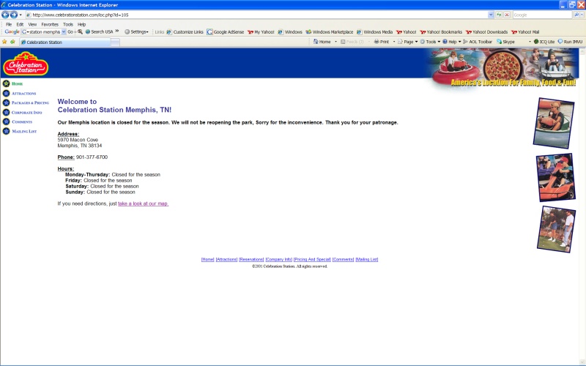The height and width of the screenshot is (366, 586).
Task: Click the browser Forward arrow button
Action: click(14, 15)
